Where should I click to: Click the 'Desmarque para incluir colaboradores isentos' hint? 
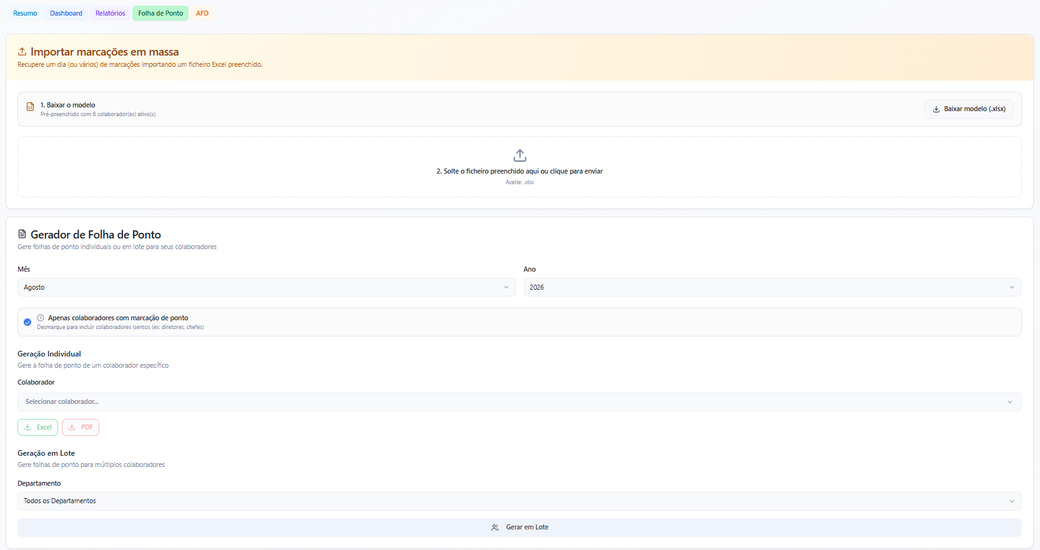pos(120,327)
